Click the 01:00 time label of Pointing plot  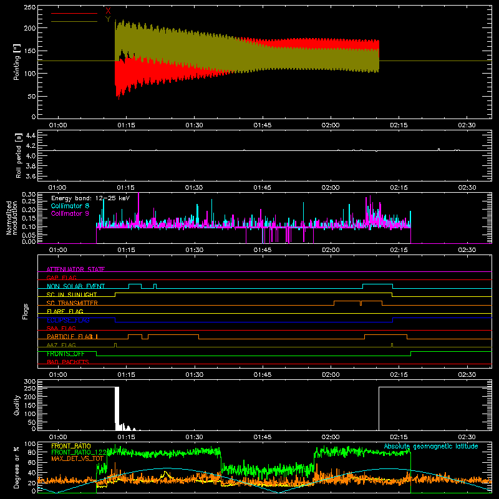click(x=57, y=125)
